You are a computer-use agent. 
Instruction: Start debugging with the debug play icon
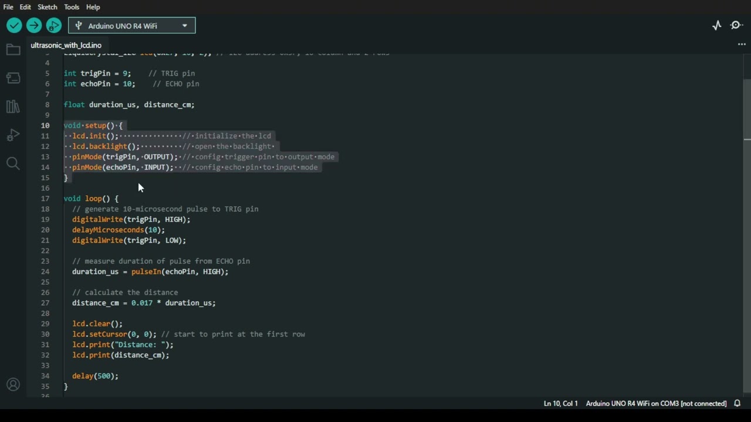click(x=53, y=25)
